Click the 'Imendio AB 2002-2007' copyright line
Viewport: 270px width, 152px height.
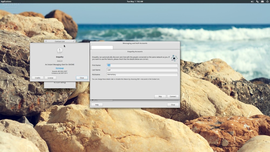click(x=60, y=71)
